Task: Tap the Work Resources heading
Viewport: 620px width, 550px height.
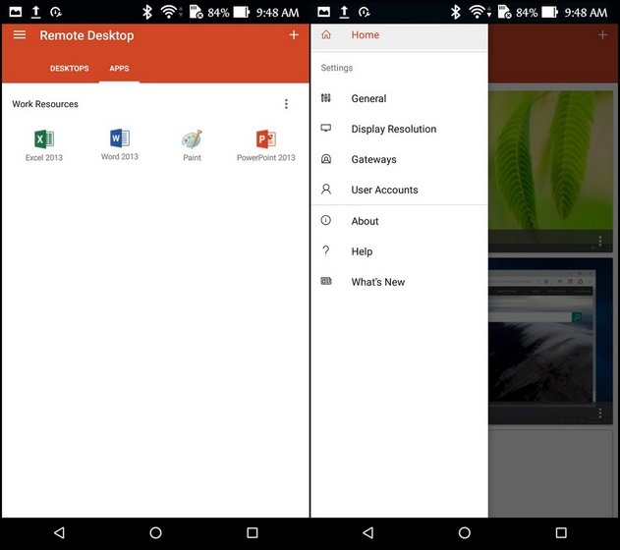Action: point(45,104)
